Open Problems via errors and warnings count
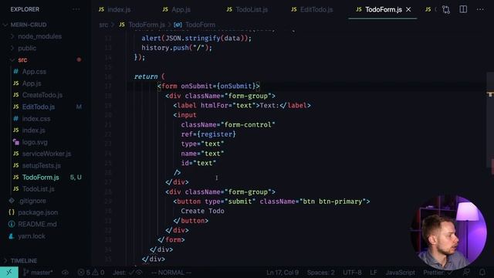Viewport: 494px width, 278px height. tap(91, 273)
